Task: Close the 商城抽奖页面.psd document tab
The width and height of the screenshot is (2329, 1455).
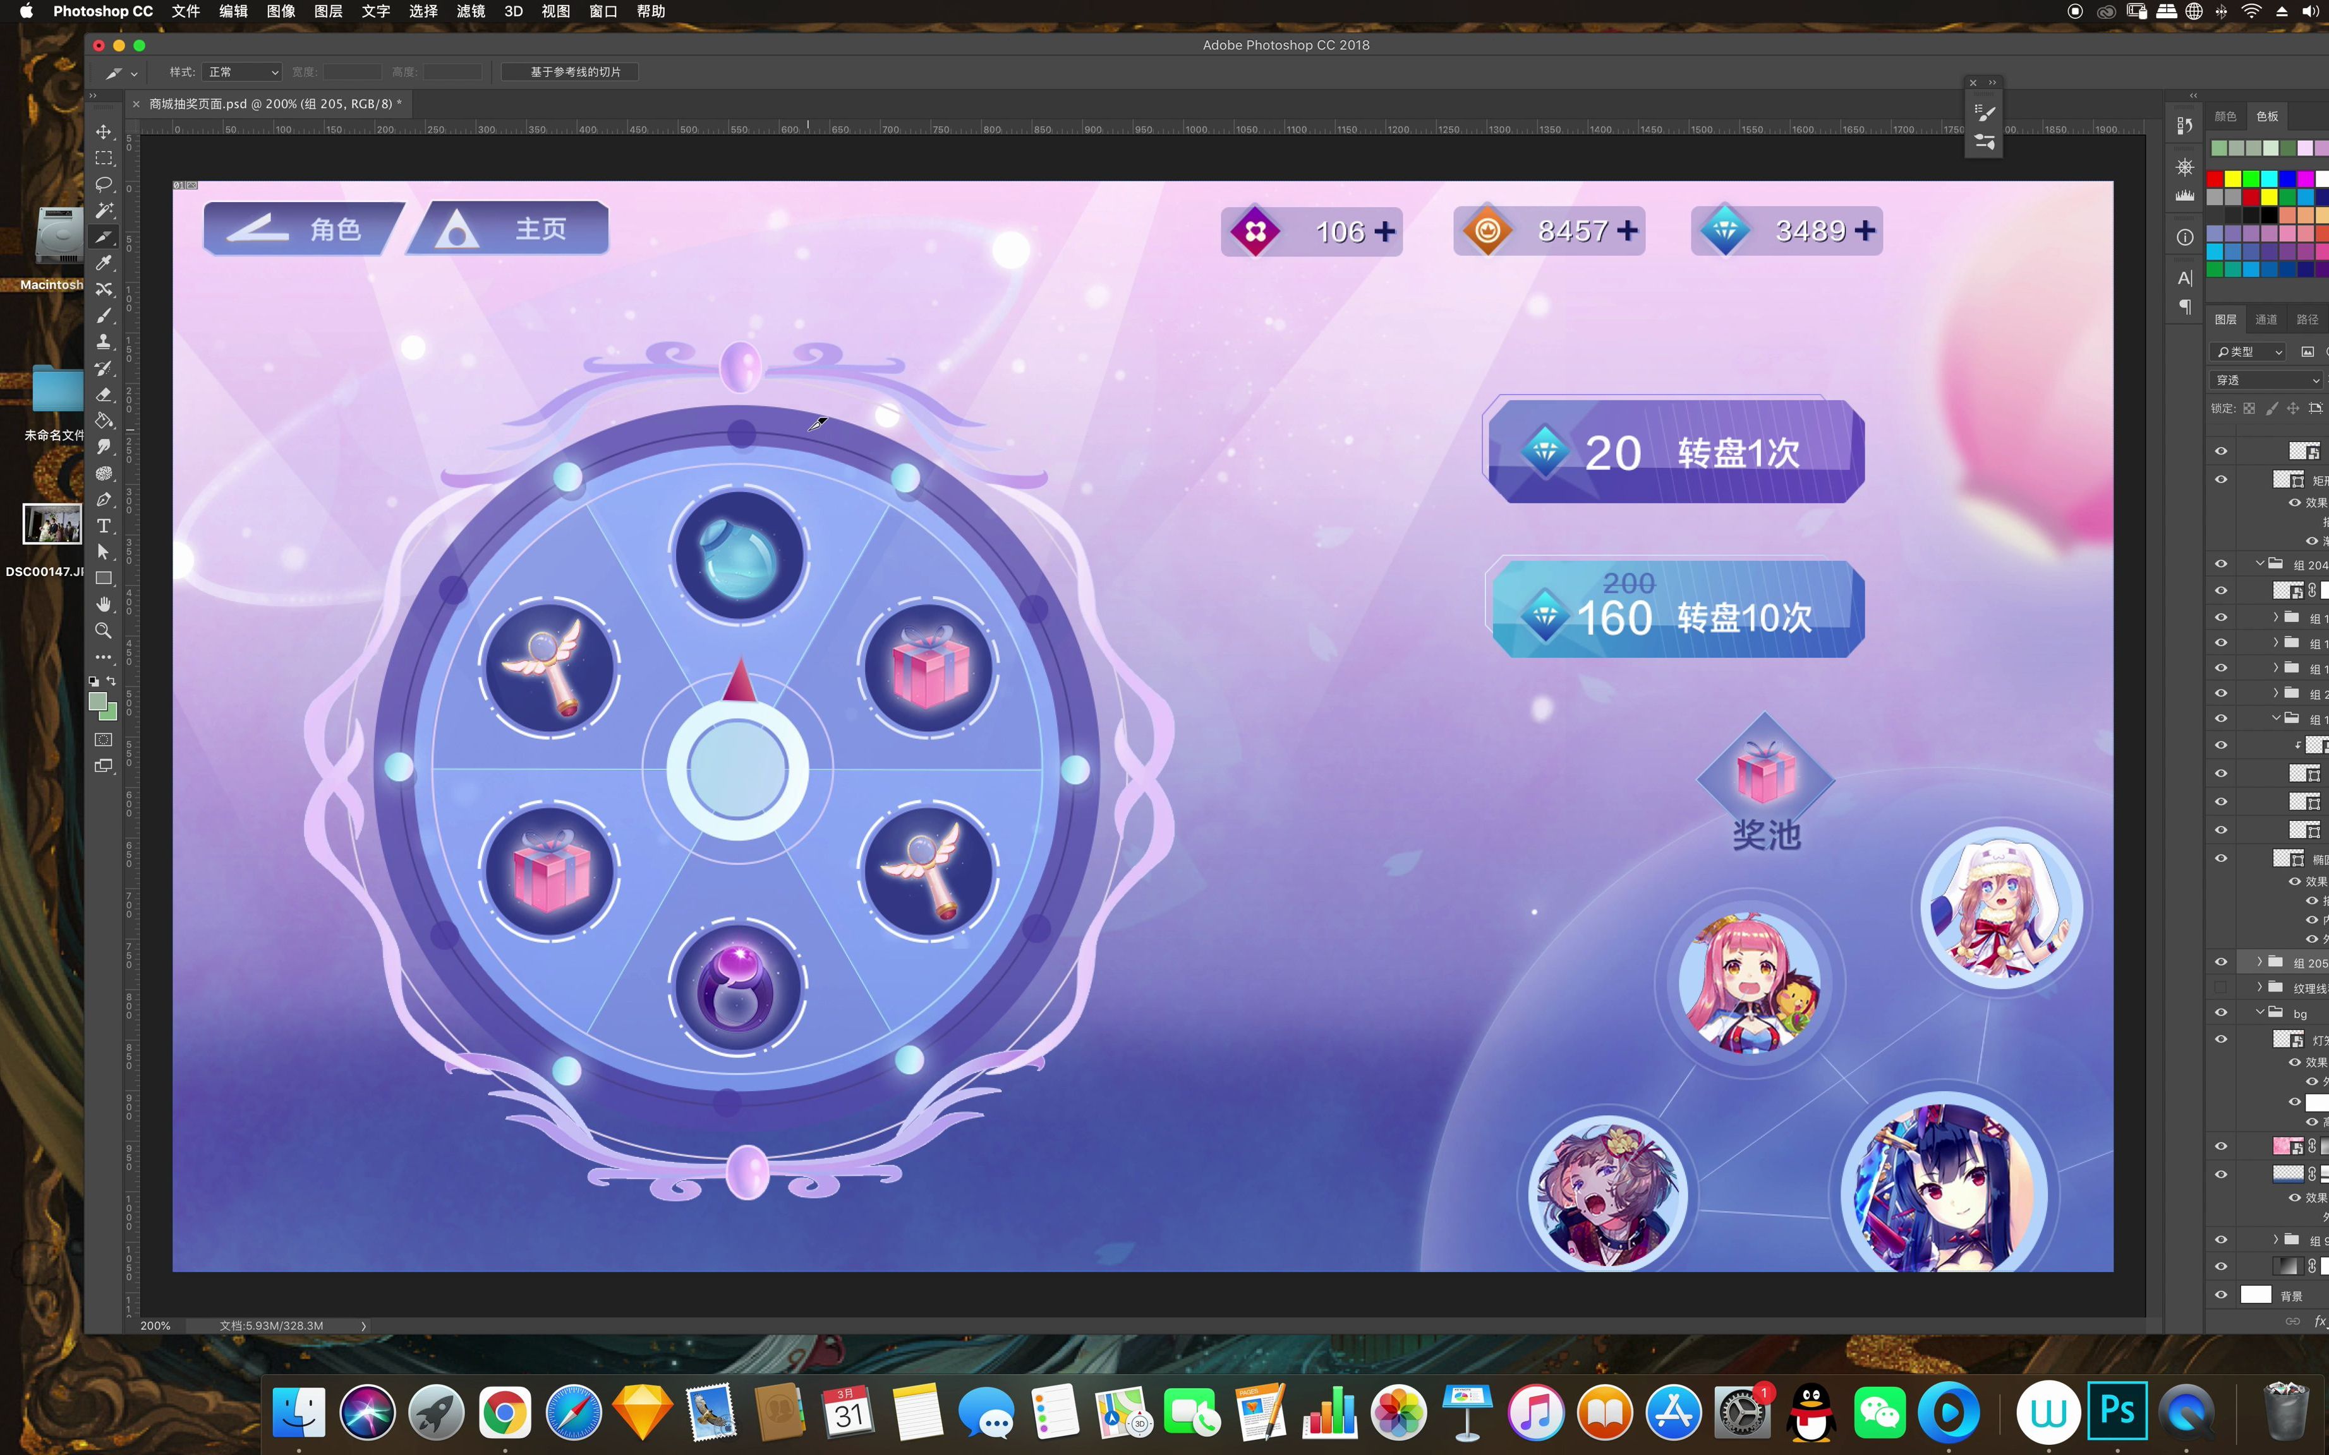Action: 136,104
